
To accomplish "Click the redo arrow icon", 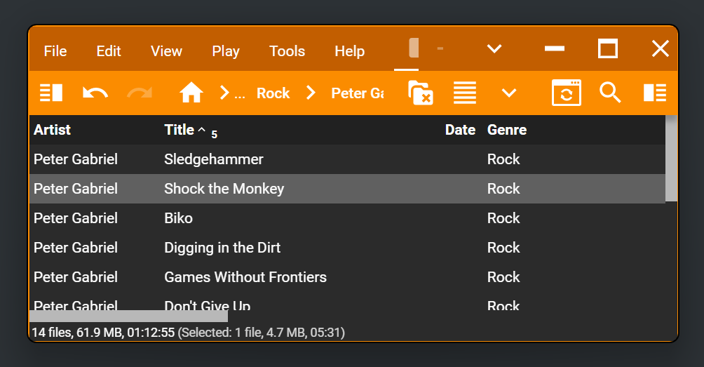I will 140,93.
